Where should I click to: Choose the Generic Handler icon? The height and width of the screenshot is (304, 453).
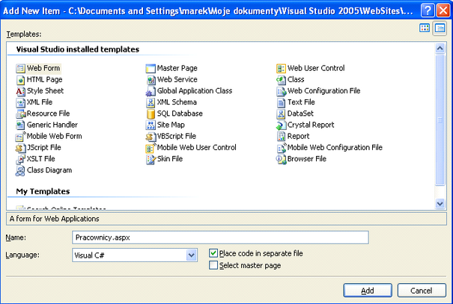(x=20, y=125)
